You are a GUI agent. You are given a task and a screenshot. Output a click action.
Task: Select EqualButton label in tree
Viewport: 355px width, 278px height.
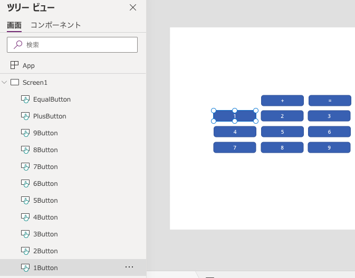tap(52, 100)
